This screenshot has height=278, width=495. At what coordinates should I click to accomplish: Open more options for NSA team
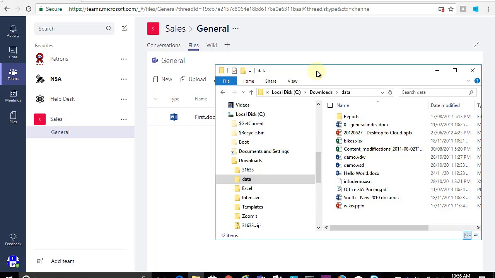click(124, 79)
